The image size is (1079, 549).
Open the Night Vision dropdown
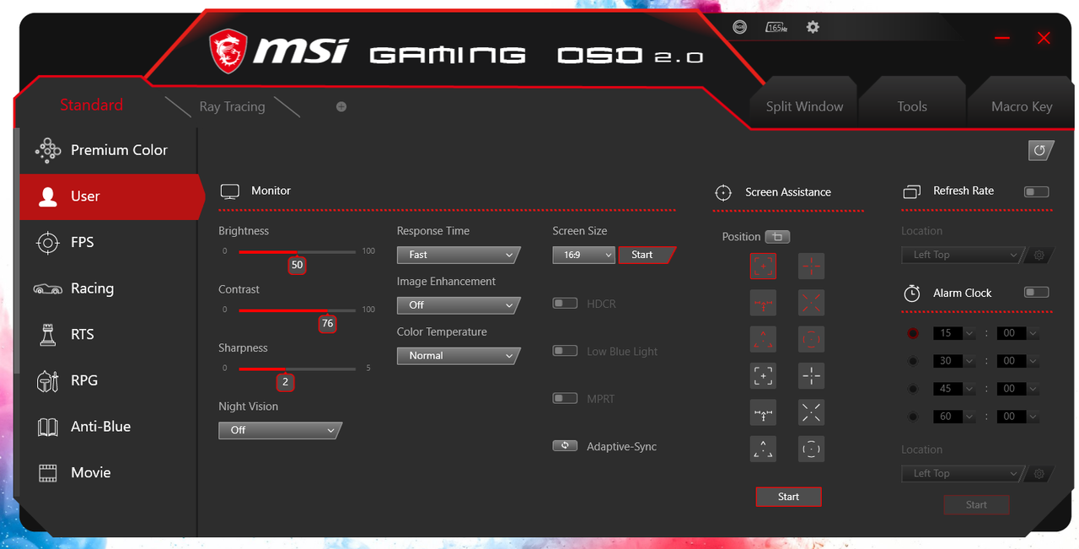tap(280, 430)
